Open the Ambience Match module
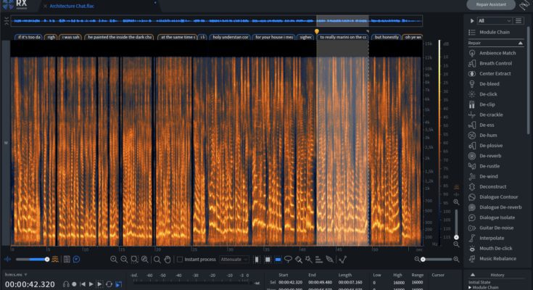This screenshot has width=533, height=290. 497,53
